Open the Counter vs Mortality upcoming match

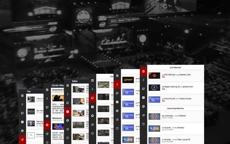pyautogui.click(x=176, y=129)
